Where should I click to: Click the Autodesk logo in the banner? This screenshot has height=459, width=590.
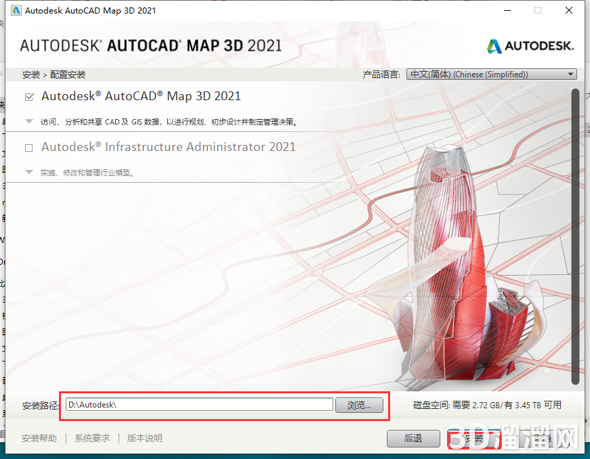pyautogui.click(x=529, y=46)
